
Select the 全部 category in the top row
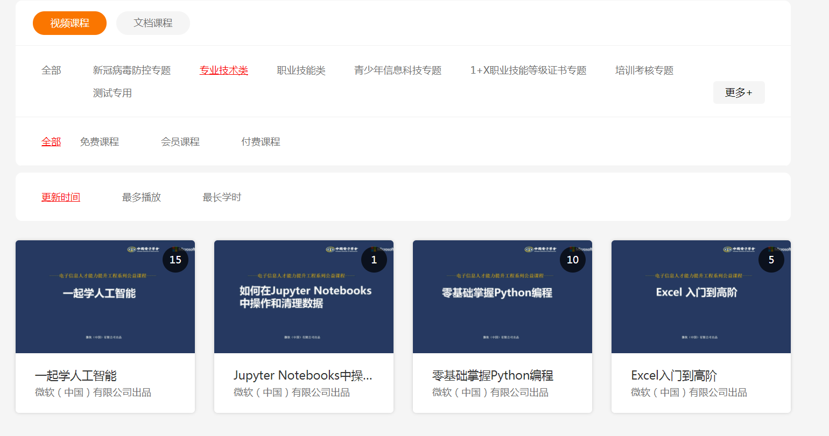point(51,70)
